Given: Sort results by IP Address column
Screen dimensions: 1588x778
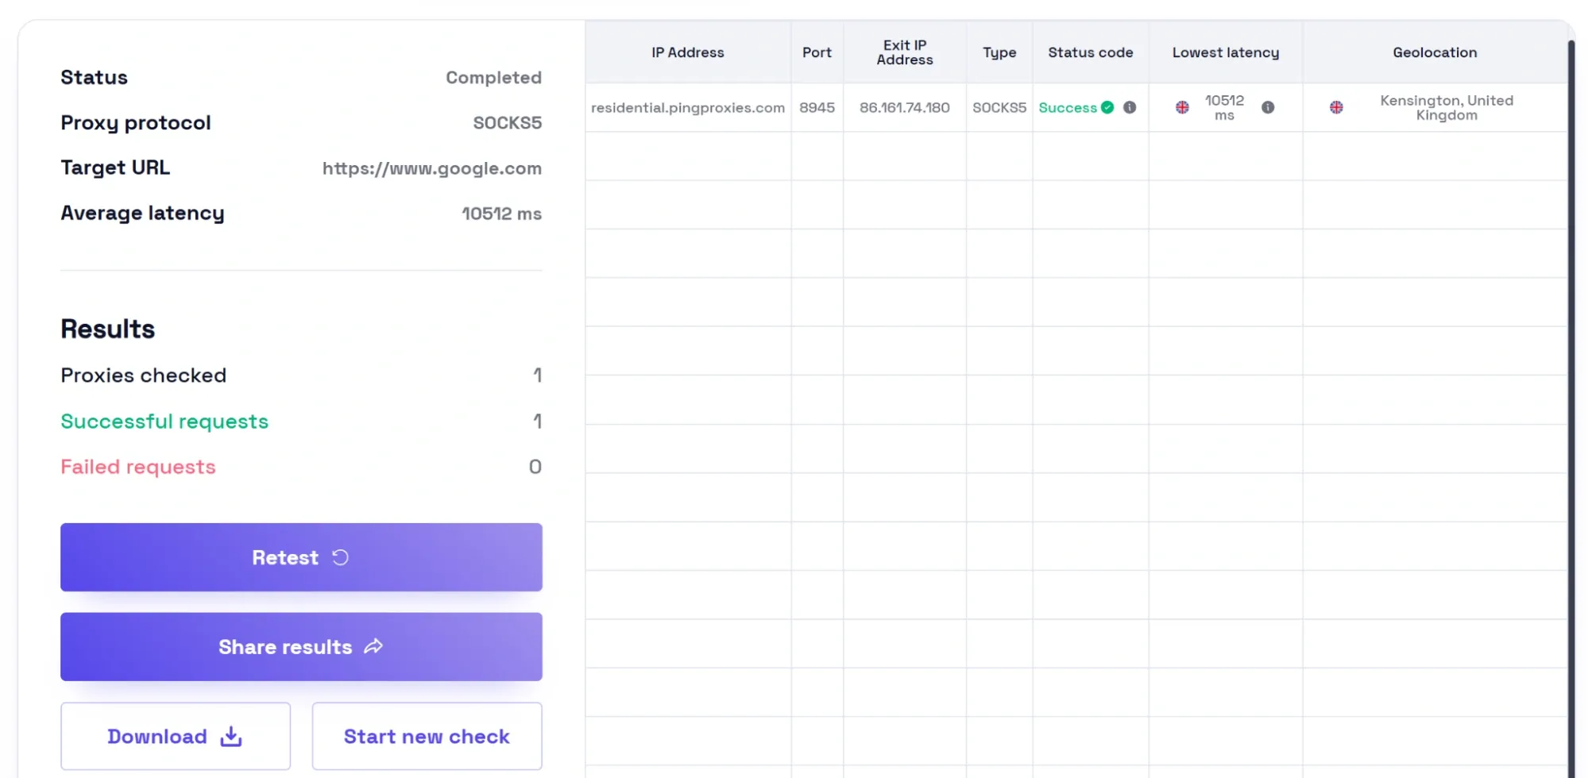Looking at the screenshot, I should pyautogui.click(x=687, y=52).
